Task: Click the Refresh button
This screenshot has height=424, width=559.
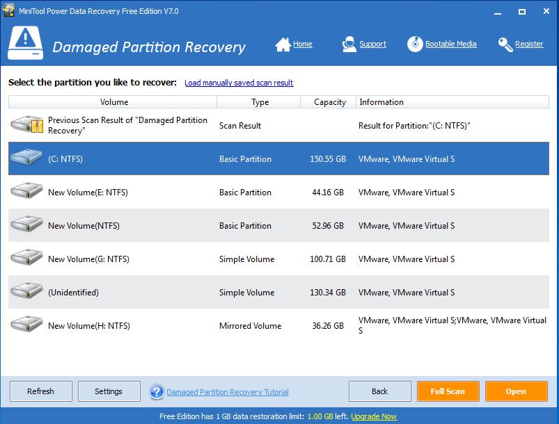Action: [40, 391]
